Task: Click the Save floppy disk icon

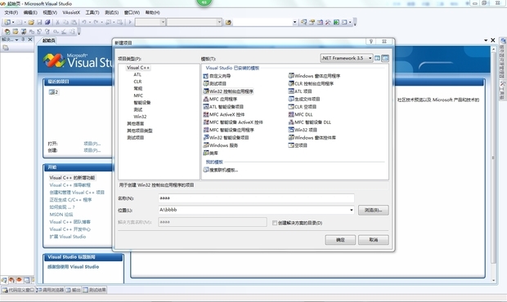Action: coord(39,22)
